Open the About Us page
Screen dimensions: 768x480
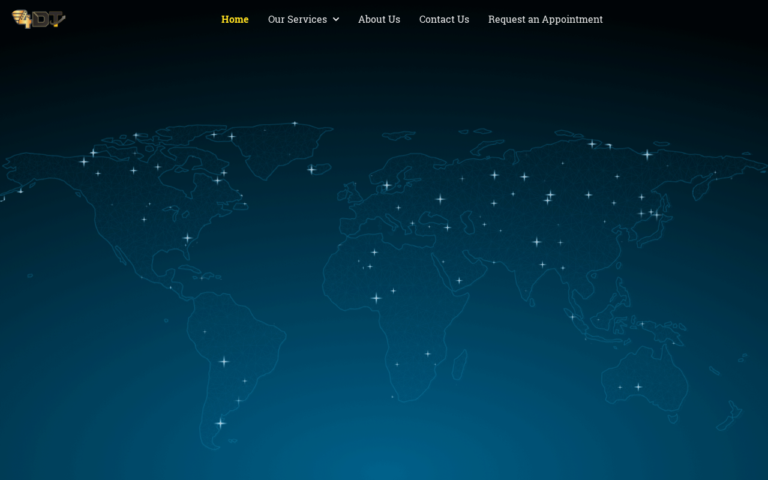point(379,19)
